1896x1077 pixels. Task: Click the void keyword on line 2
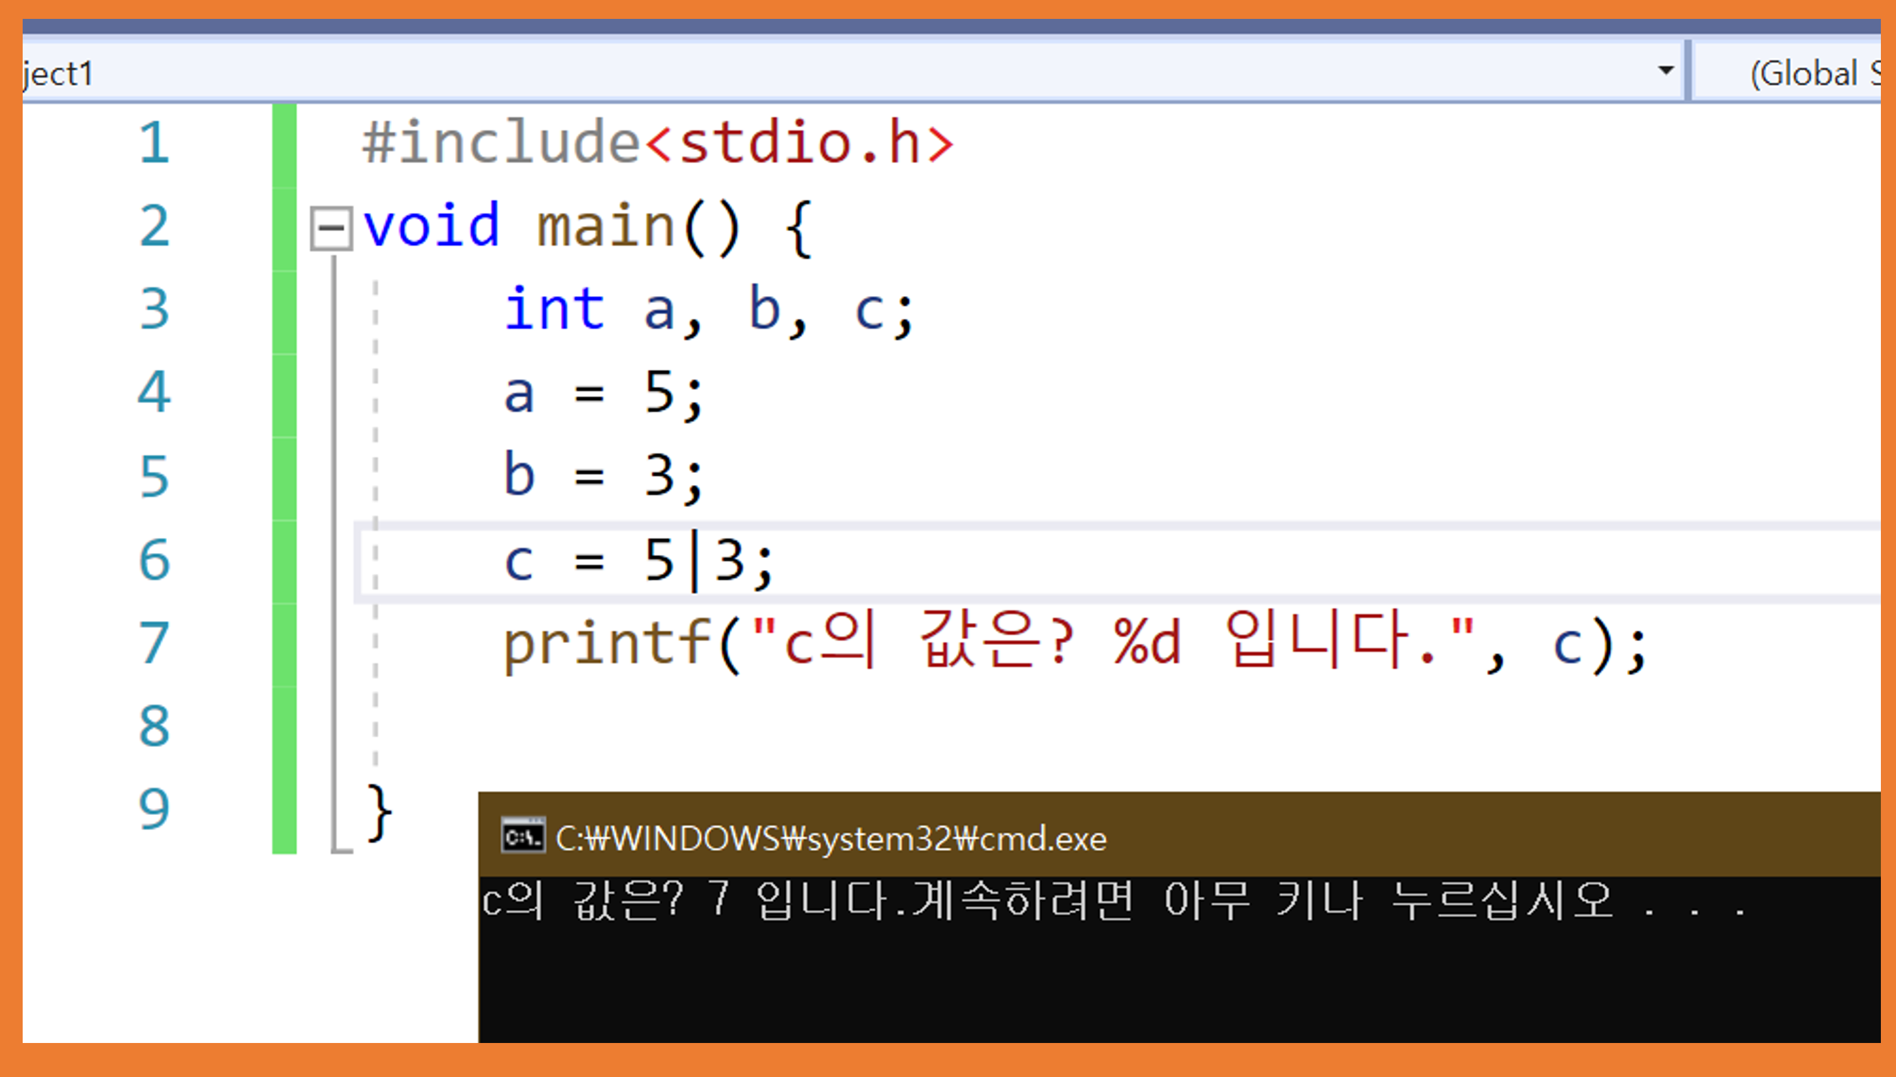click(x=431, y=225)
